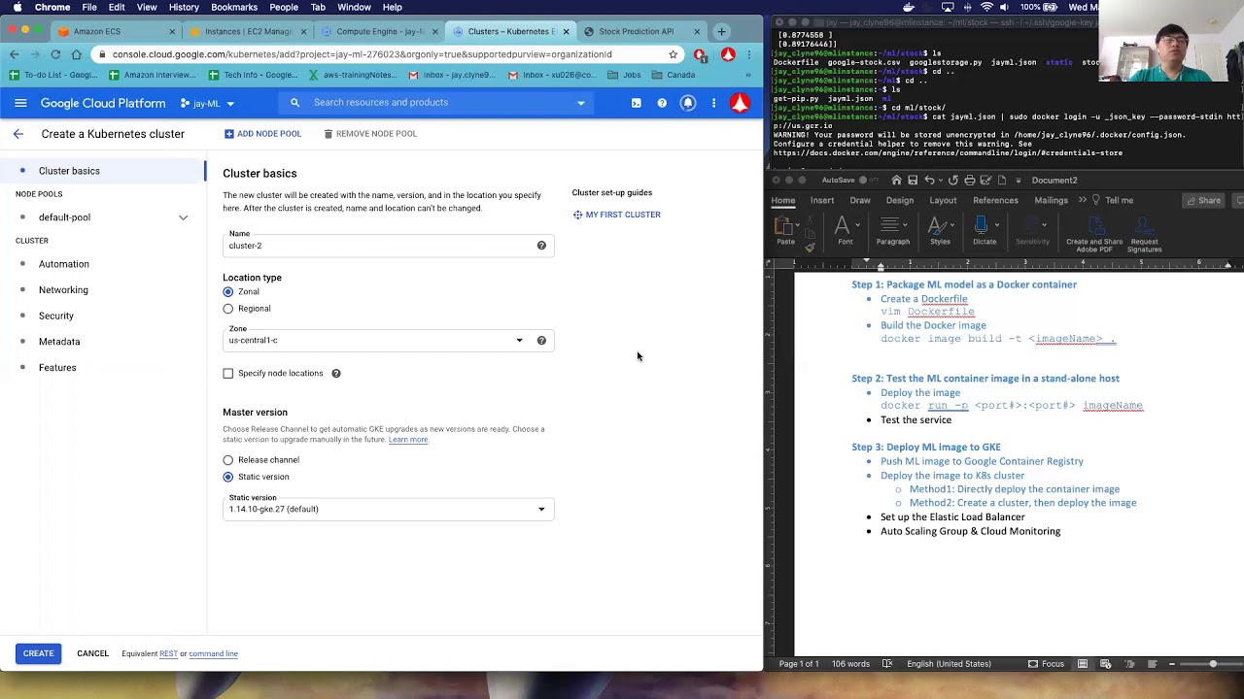
Task: Open the GCP navigation hamburger menu
Action: 20,103
